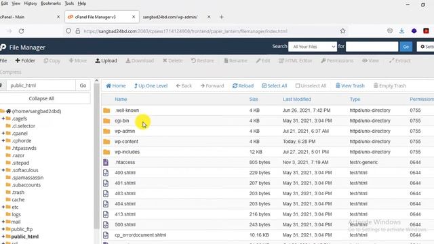434x244 pixels.
Task: Click the Rename toolbar button
Action: point(235,60)
